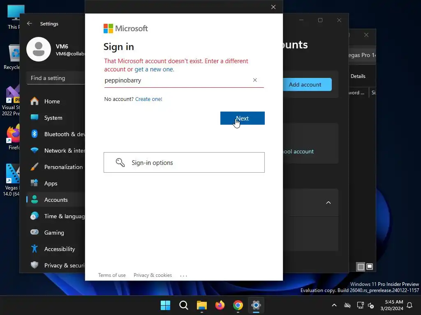
Task: Open the clock showing 5:45 AM
Action: [x=392, y=305]
